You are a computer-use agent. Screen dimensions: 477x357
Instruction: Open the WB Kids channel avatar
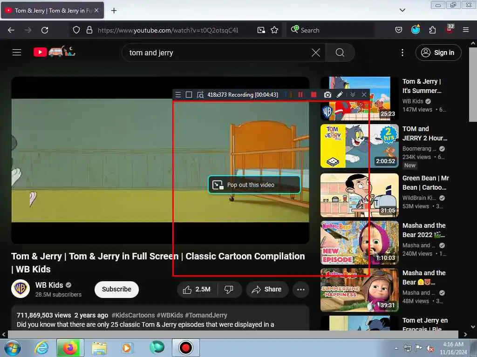(20, 289)
